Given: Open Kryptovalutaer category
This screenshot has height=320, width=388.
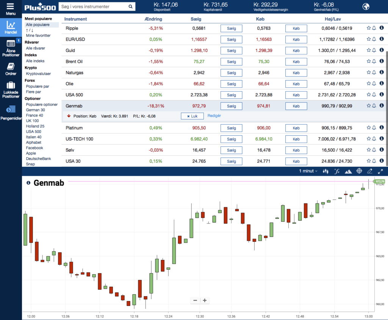Looking at the screenshot, I should [38, 74].
